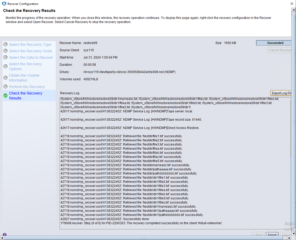Click duration value 00:00:58

coord(90,65)
